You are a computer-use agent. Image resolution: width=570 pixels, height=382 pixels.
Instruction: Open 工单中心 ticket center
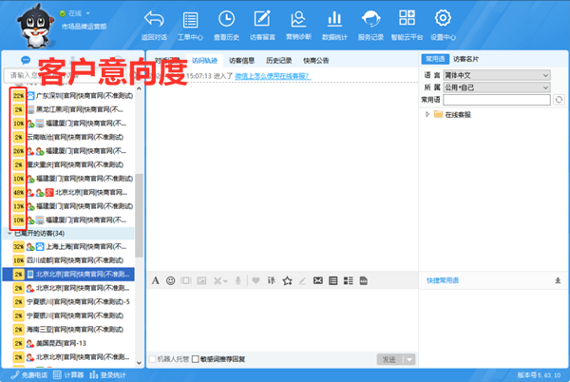(x=189, y=23)
